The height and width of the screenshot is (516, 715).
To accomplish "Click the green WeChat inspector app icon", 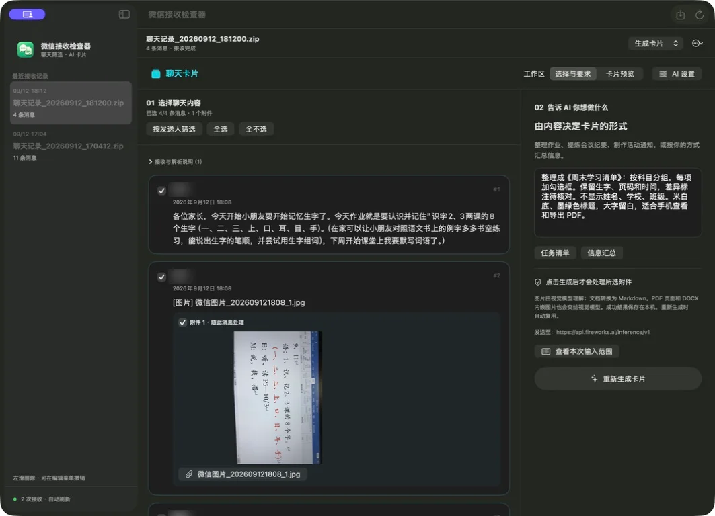I will 26,49.
